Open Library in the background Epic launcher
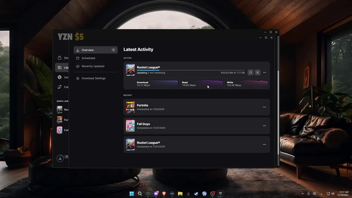The height and width of the screenshot is (198, 352). point(62,68)
